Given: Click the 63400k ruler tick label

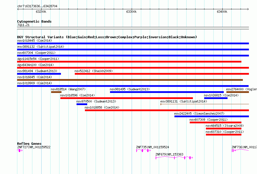Looking at the screenshot, I should tap(222, 12).
